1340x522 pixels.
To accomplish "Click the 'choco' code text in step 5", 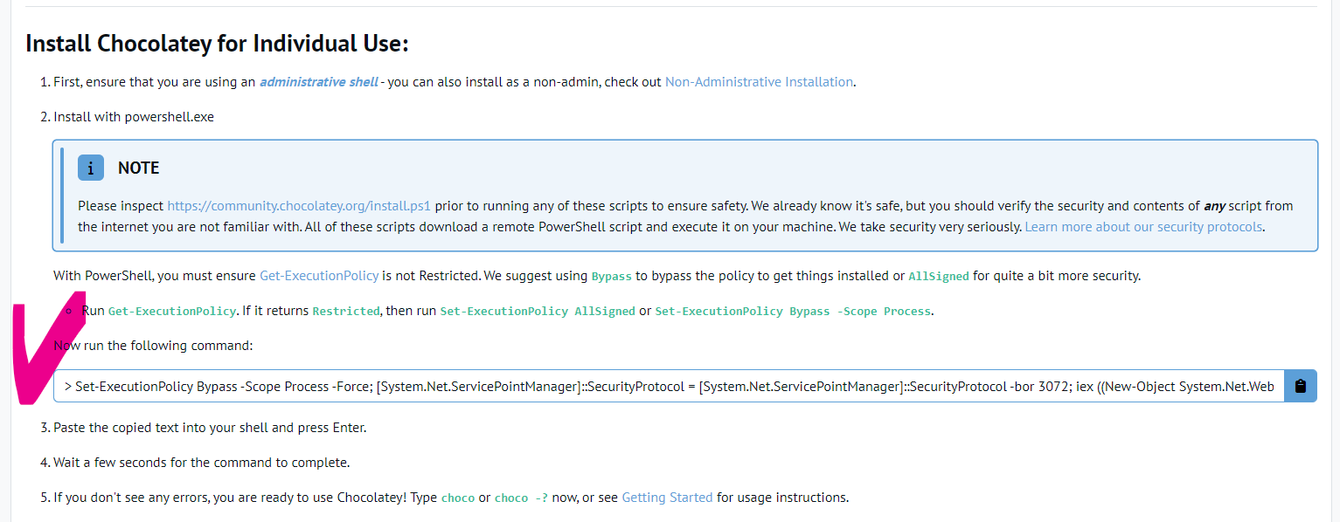I will [458, 498].
